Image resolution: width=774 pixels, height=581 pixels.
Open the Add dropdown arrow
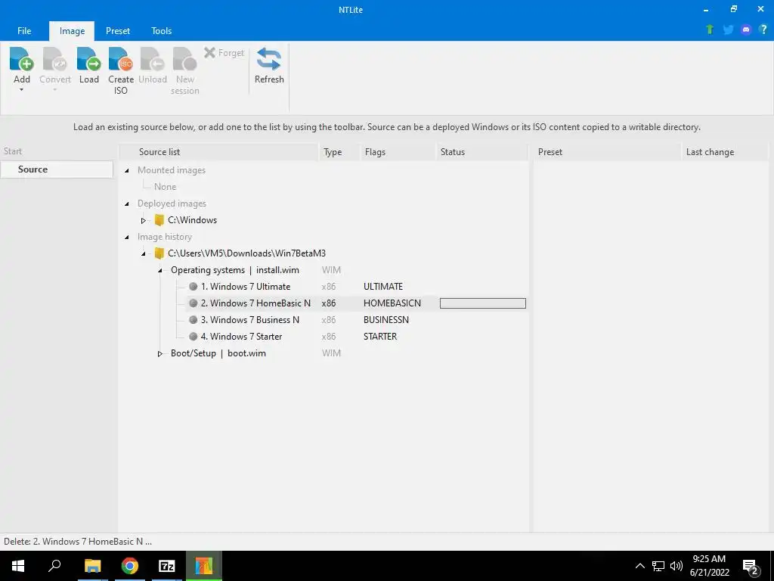(22, 90)
